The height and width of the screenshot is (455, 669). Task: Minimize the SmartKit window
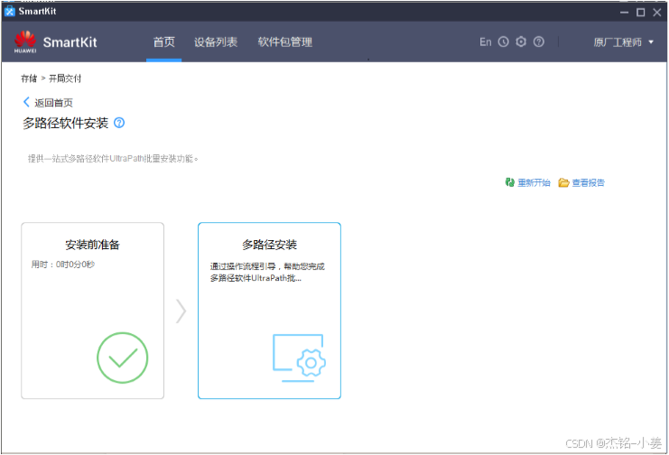coord(624,13)
